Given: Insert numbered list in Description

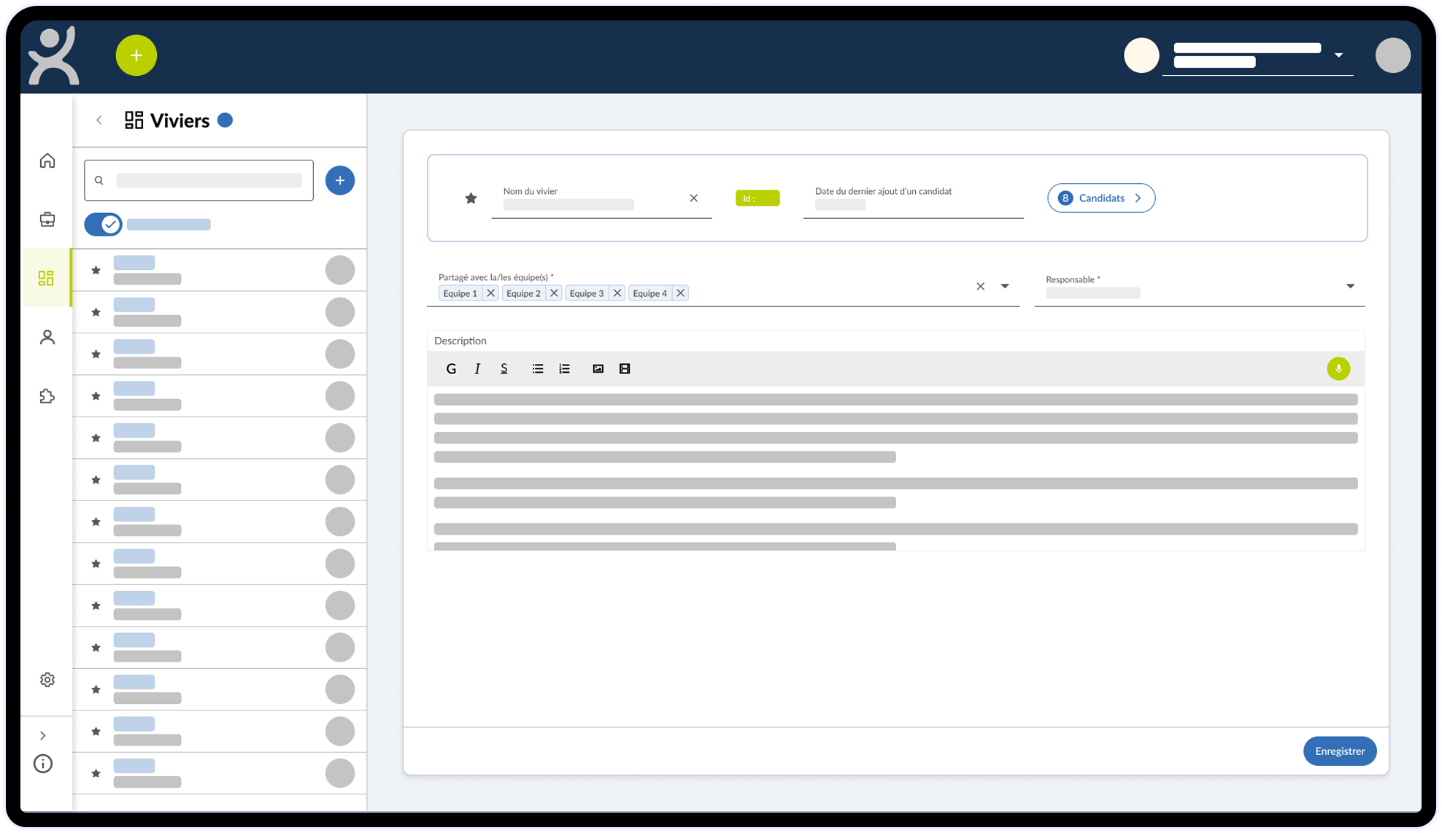Looking at the screenshot, I should [564, 369].
